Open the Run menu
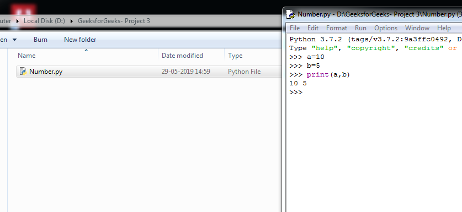The image size is (462, 212). click(360, 28)
